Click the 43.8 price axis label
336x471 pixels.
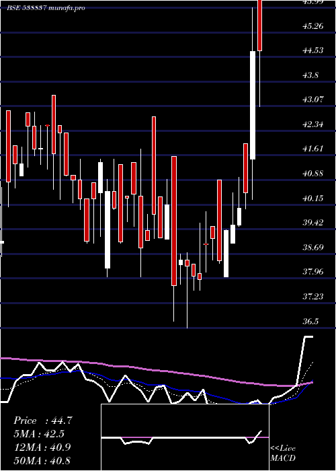310,75
